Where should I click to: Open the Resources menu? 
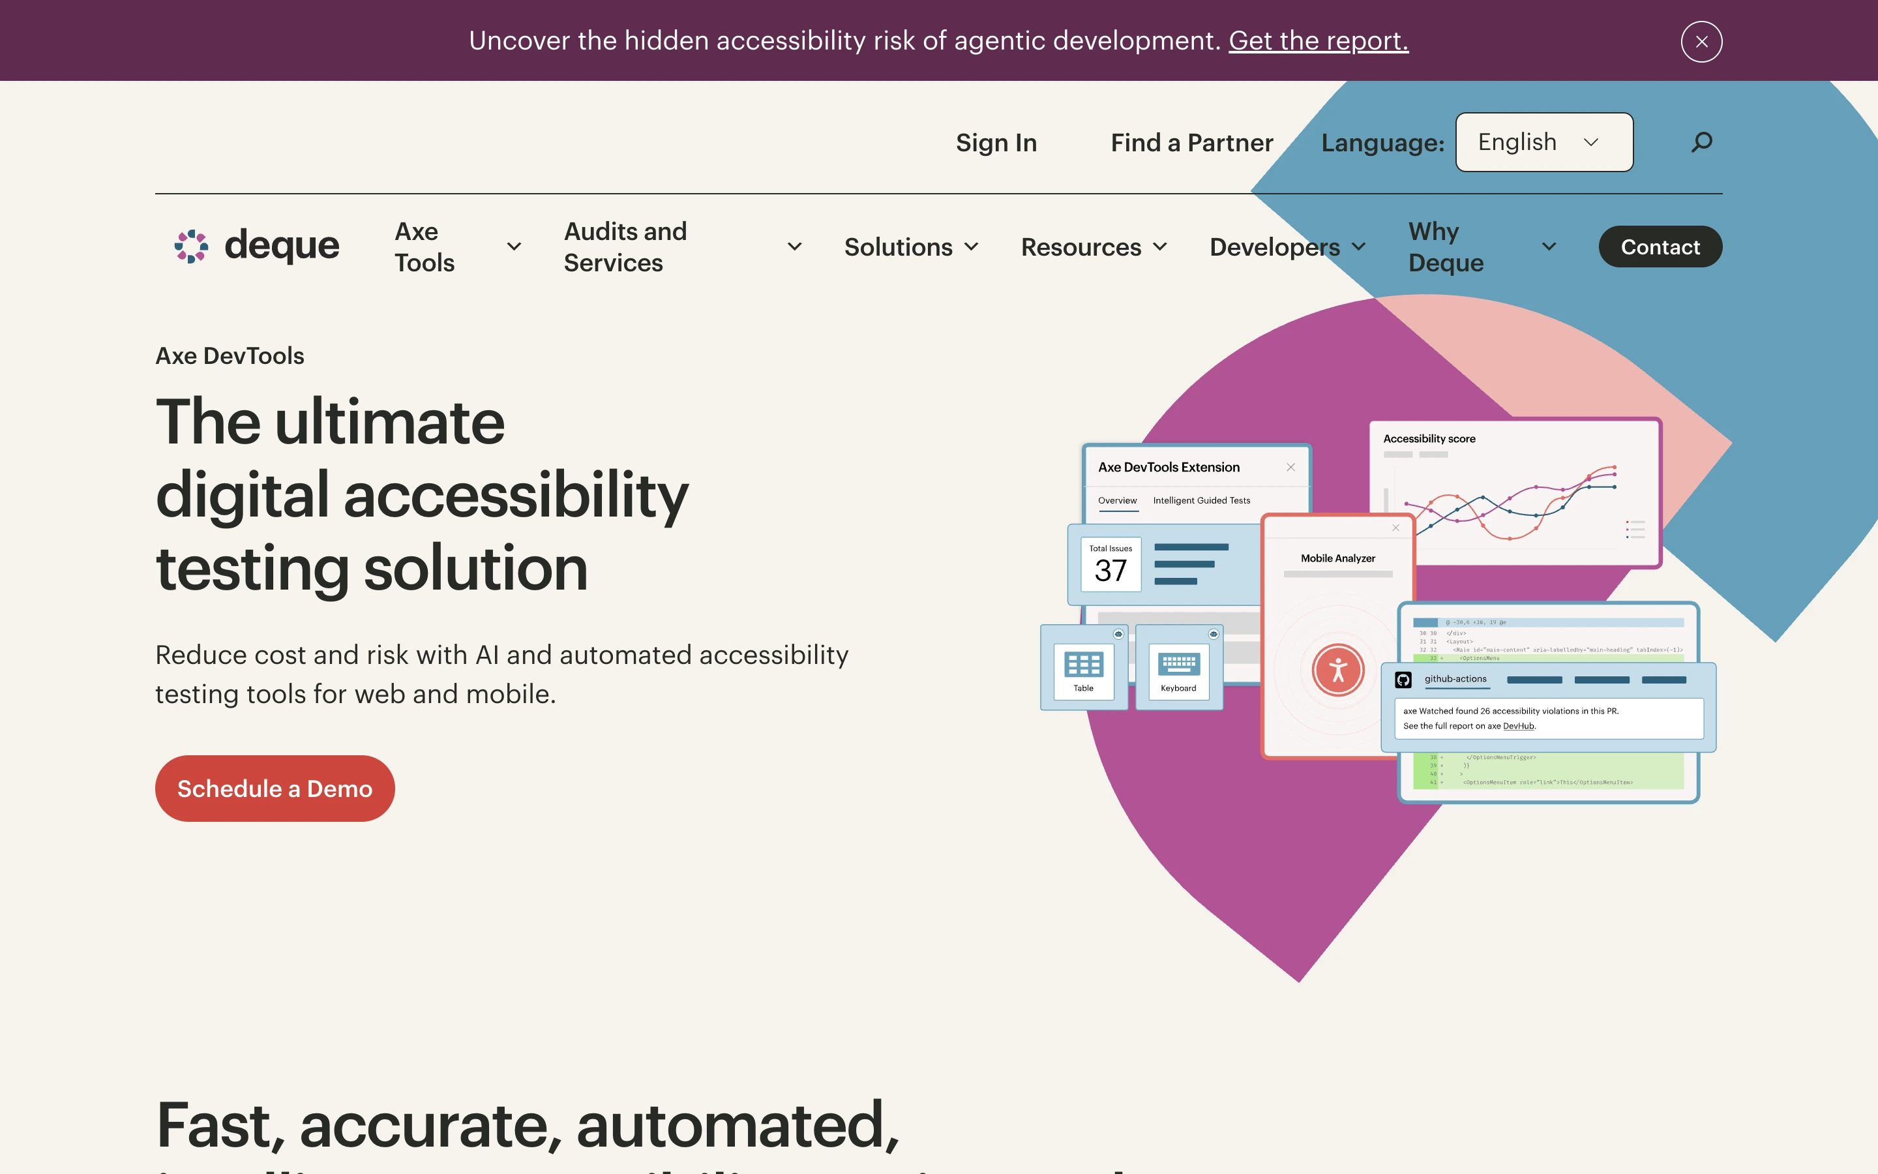1081,247
